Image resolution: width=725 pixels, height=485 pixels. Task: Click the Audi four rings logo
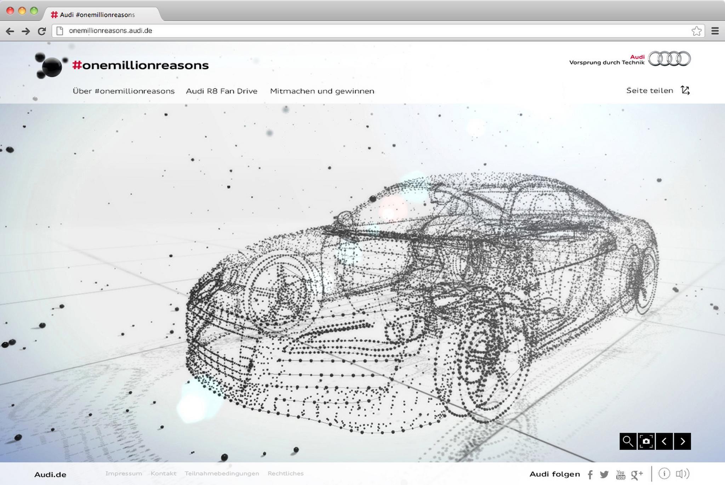[x=669, y=59]
